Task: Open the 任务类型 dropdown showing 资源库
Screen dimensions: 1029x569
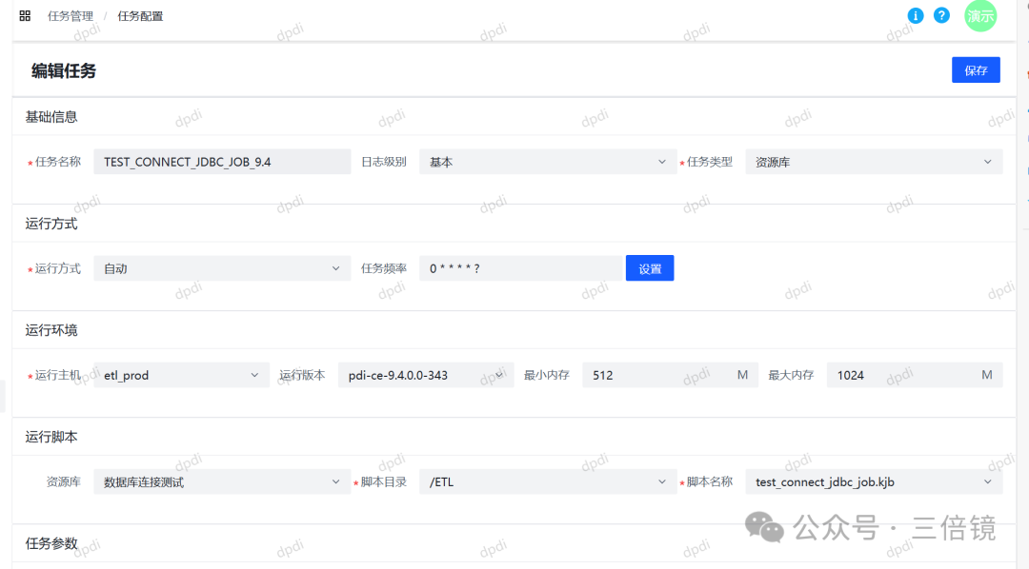Action: [x=874, y=162]
